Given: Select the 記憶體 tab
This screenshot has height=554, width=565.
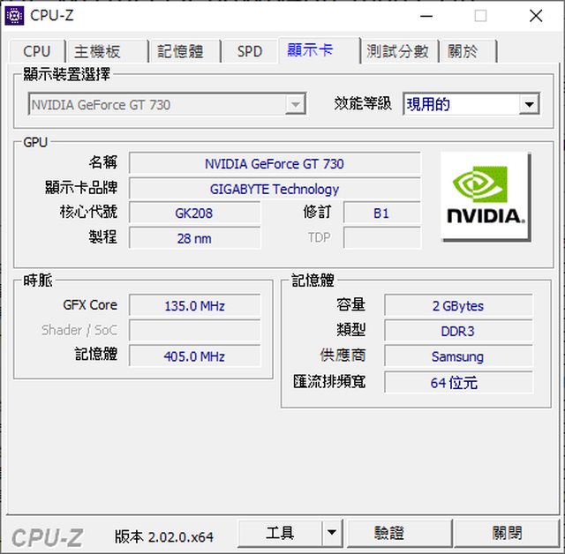Looking at the screenshot, I should tap(180, 51).
